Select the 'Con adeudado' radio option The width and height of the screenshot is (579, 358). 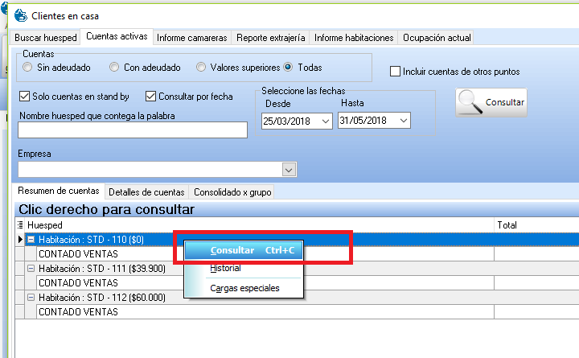coord(115,68)
